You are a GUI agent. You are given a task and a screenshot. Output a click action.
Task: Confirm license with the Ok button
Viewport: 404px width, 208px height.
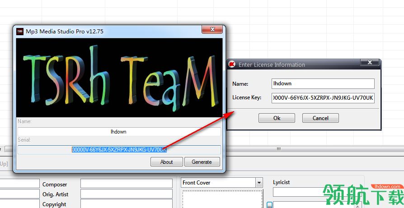pyautogui.click(x=277, y=118)
